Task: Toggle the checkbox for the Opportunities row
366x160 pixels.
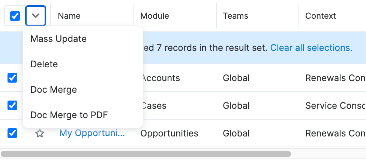Action: pos(12,133)
